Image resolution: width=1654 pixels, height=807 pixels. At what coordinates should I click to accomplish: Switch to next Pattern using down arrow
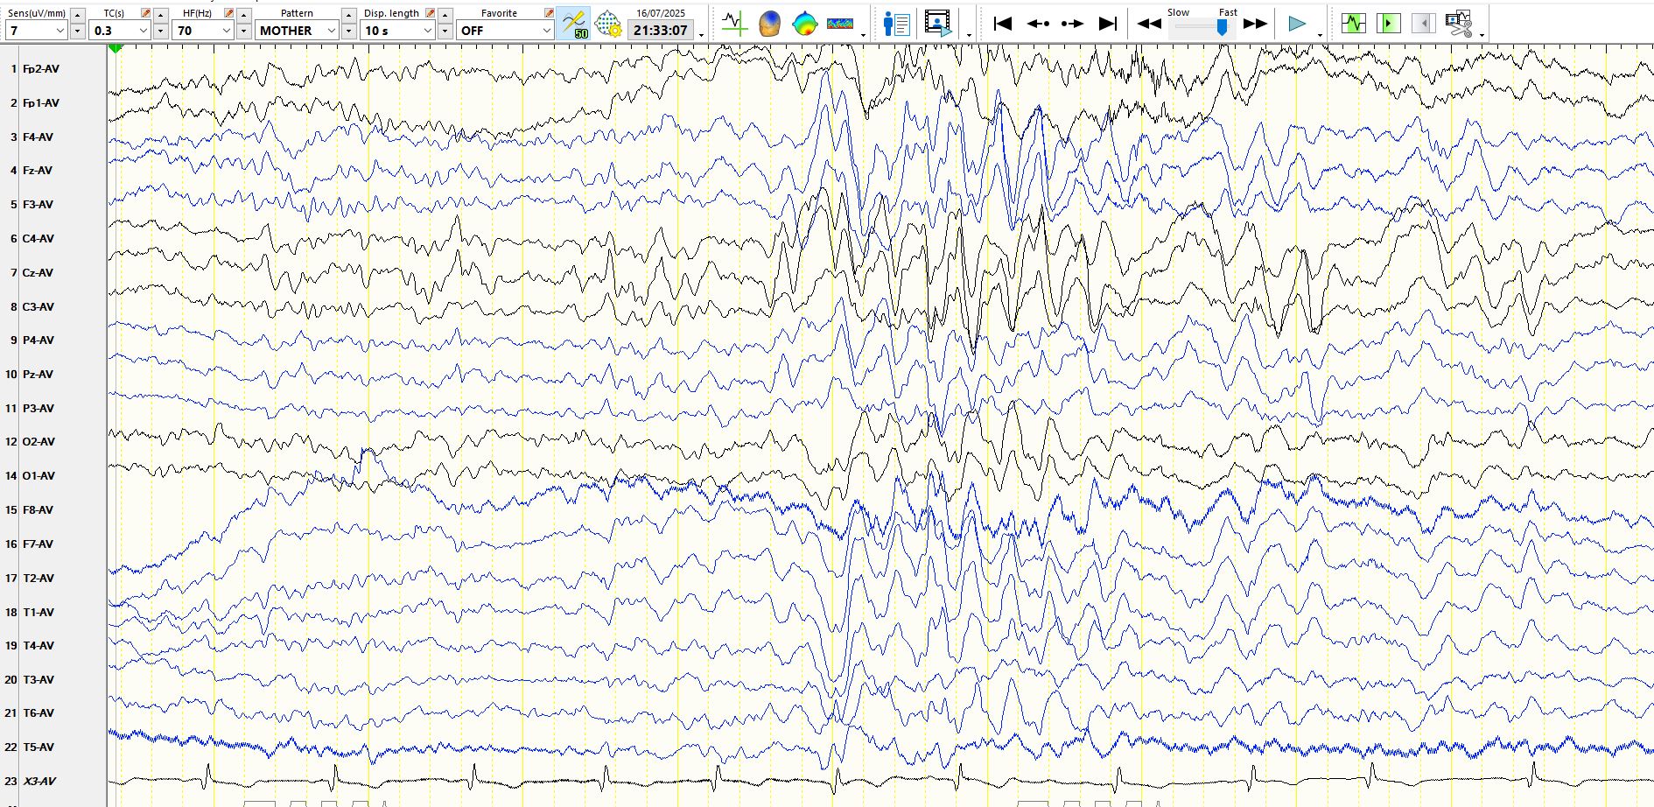click(348, 32)
